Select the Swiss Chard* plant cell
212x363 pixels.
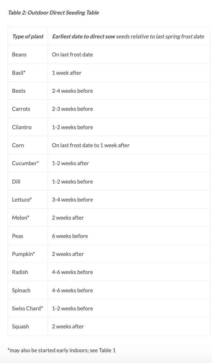28,308
